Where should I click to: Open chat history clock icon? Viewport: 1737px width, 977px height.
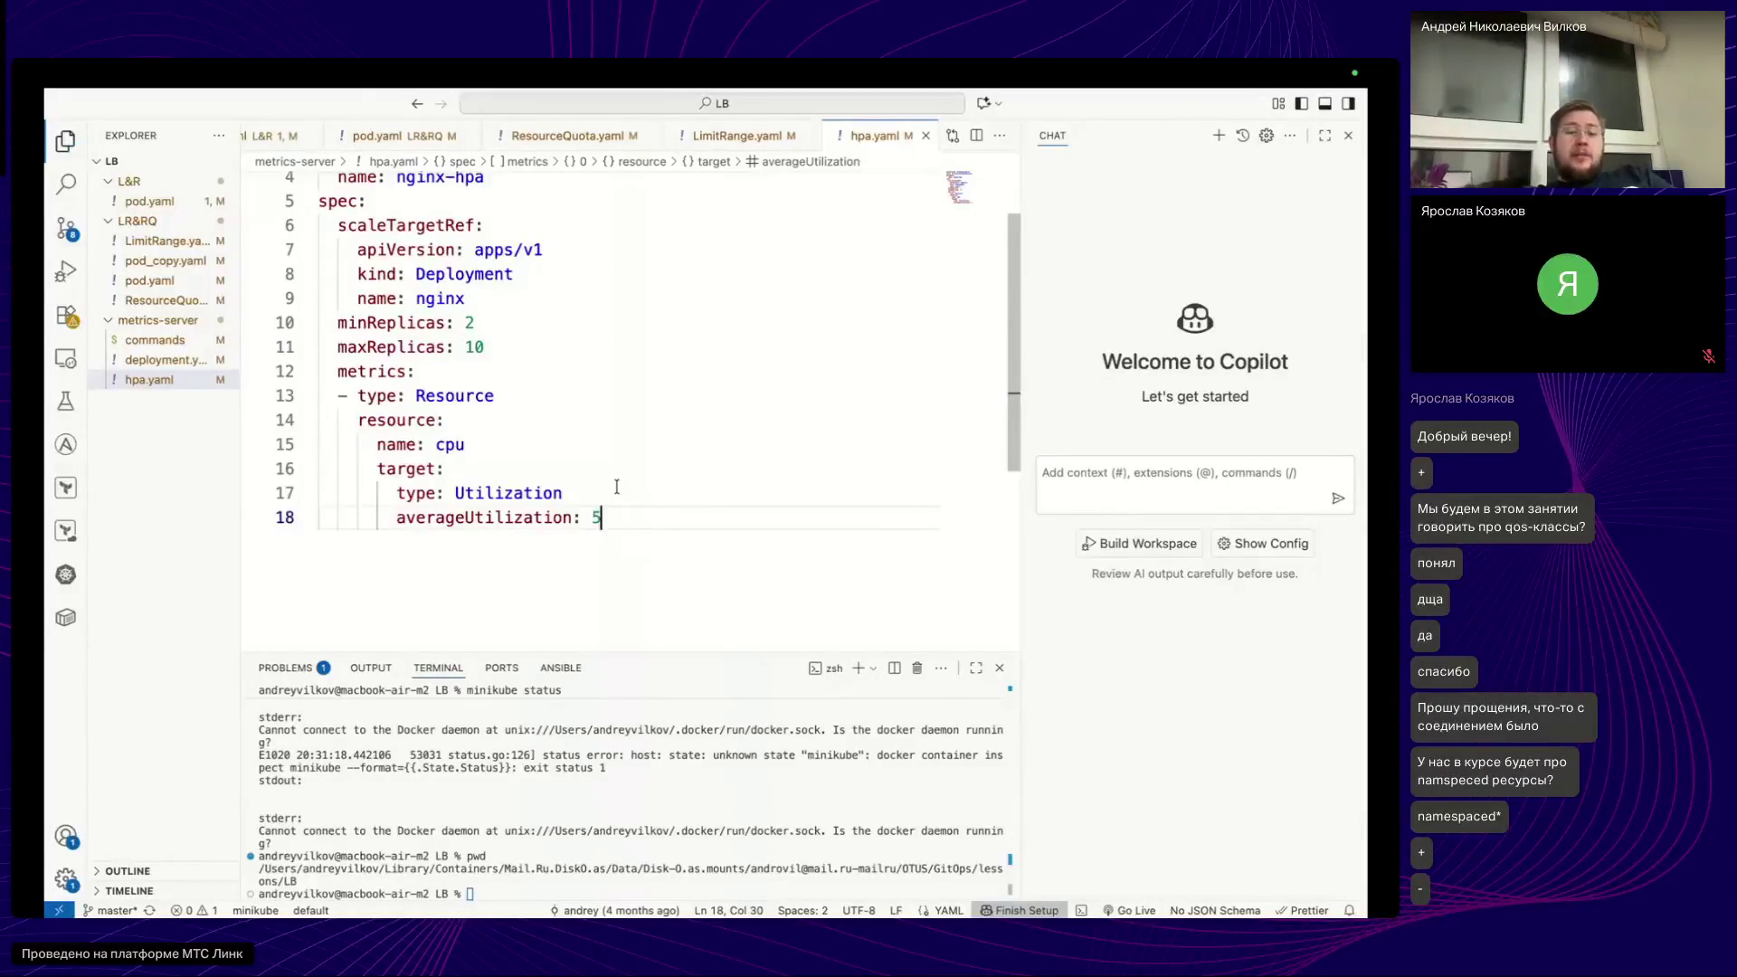point(1242,136)
